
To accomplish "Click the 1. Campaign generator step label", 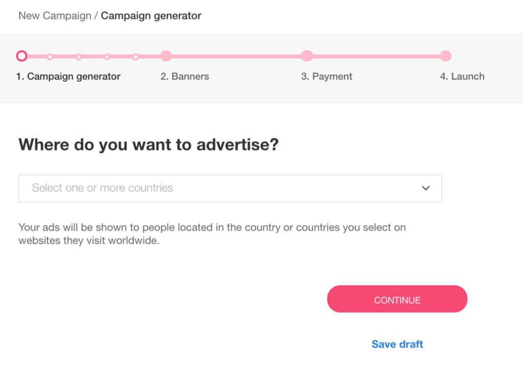I will coord(69,76).
